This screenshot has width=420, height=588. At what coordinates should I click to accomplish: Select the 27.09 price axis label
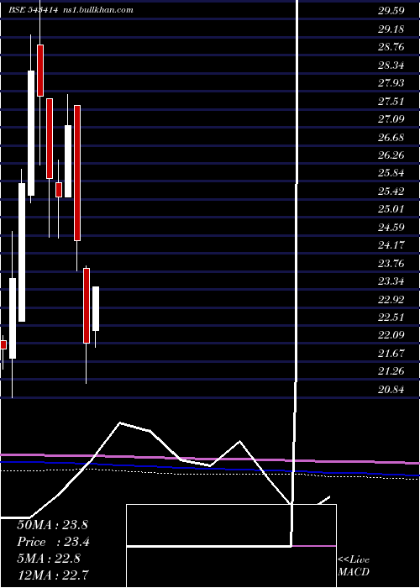point(391,119)
